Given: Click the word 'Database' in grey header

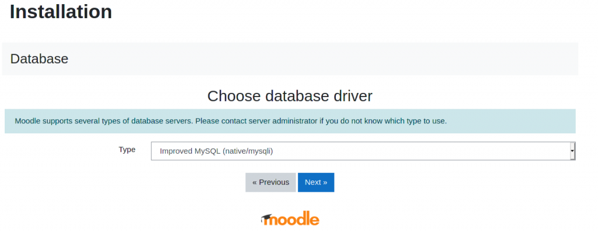Looking at the screenshot, I should (39, 59).
